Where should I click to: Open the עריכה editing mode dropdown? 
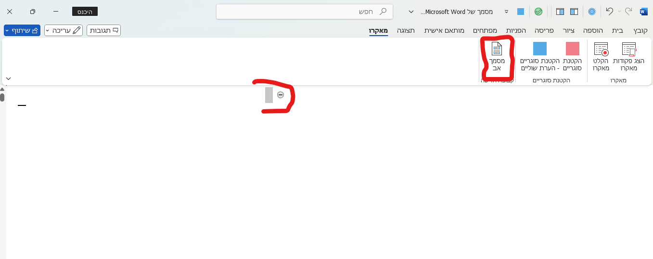pos(64,30)
